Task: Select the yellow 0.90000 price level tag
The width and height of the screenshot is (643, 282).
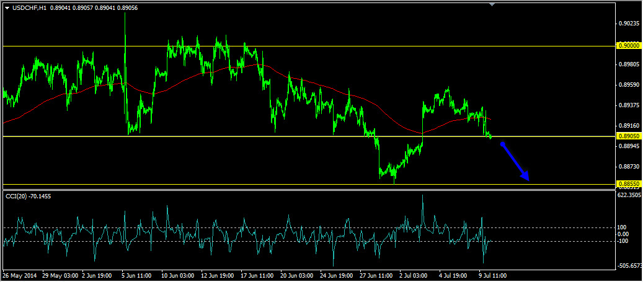Action: click(629, 46)
